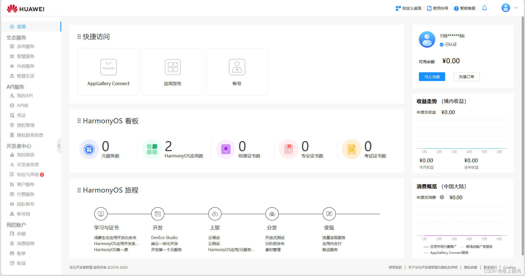The height and width of the screenshot is (276, 525).
Task: Click the HarmonyOS应用数 green icon
Action: tap(152, 149)
